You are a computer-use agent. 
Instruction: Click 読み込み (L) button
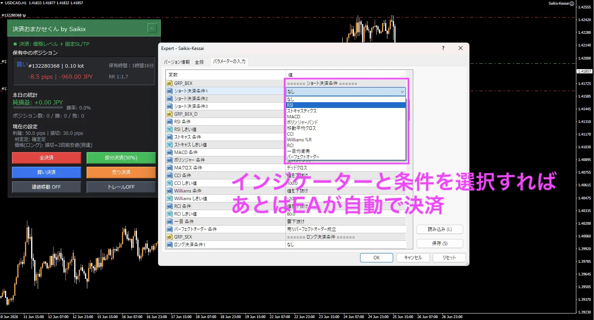[x=440, y=229]
